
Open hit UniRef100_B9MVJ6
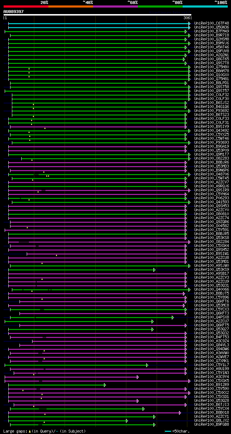point(212,43)
